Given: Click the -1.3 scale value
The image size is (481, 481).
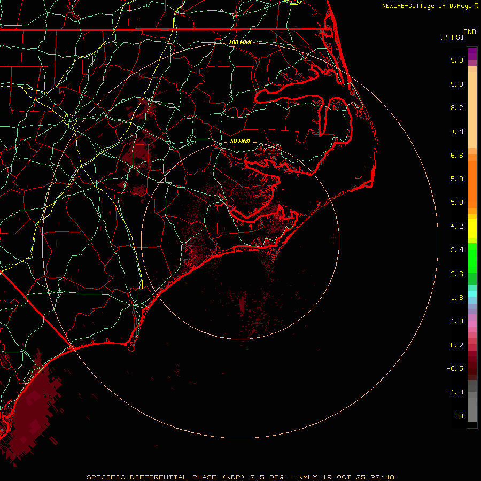Looking at the screenshot, I should point(455,392).
